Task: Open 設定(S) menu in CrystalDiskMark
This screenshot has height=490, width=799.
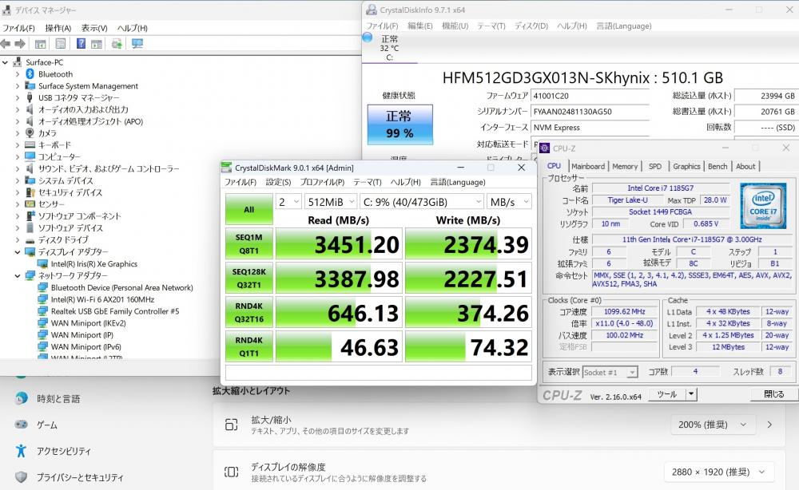Action: coord(278,182)
